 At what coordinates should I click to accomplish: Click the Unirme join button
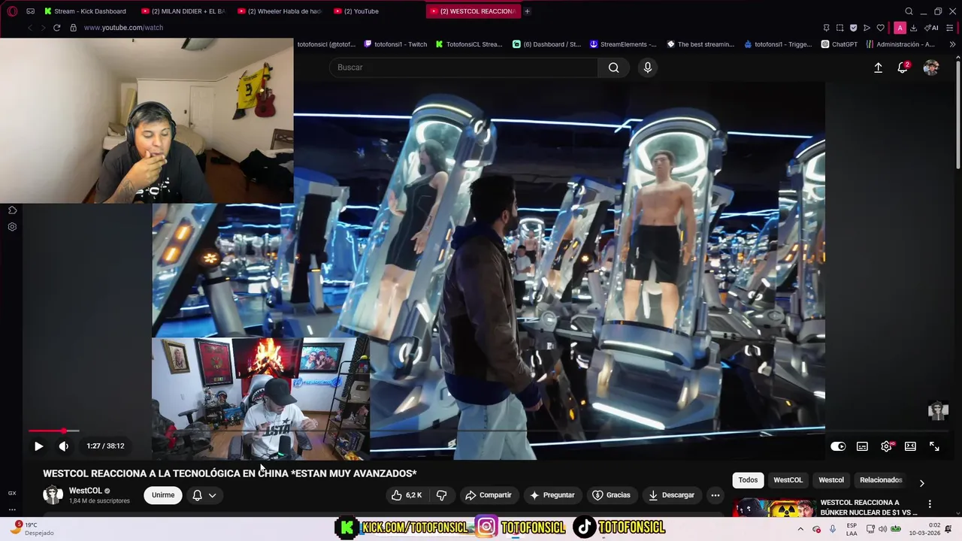click(x=163, y=495)
